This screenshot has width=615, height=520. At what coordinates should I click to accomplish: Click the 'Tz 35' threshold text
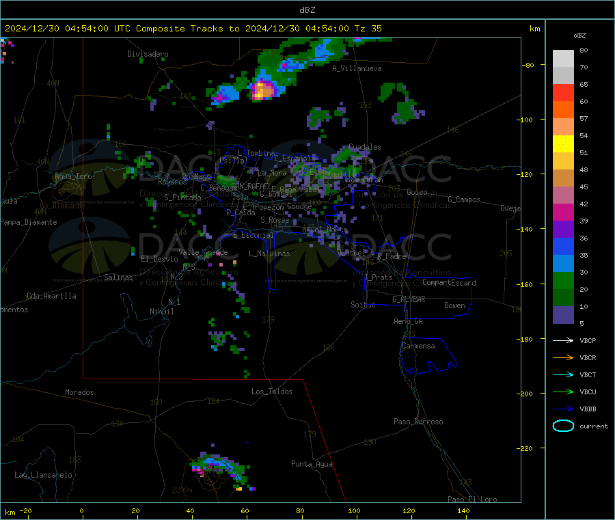(x=368, y=29)
